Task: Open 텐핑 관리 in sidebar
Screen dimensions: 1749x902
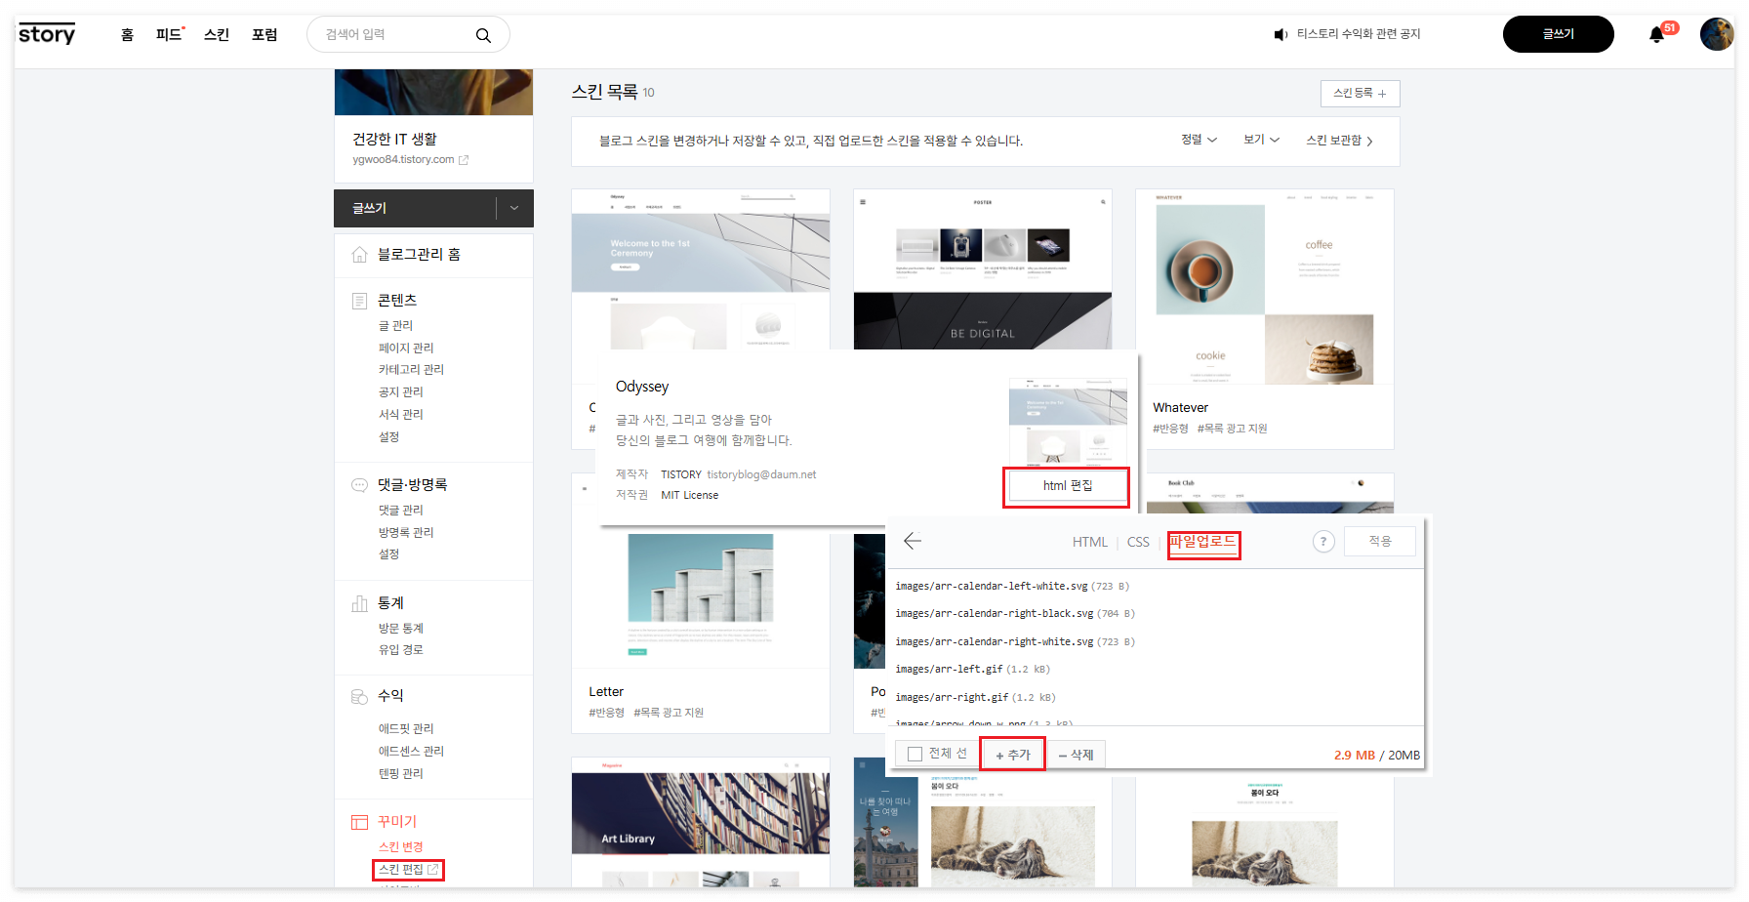Action: [400, 774]
